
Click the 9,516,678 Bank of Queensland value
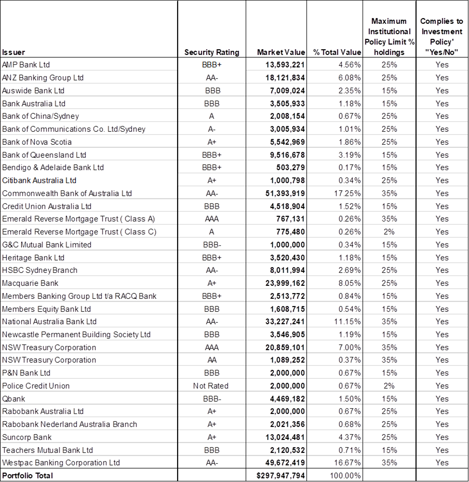tap(287, 155)
